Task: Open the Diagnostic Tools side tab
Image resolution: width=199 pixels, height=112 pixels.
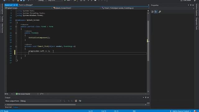Action: tap(197, 24)
